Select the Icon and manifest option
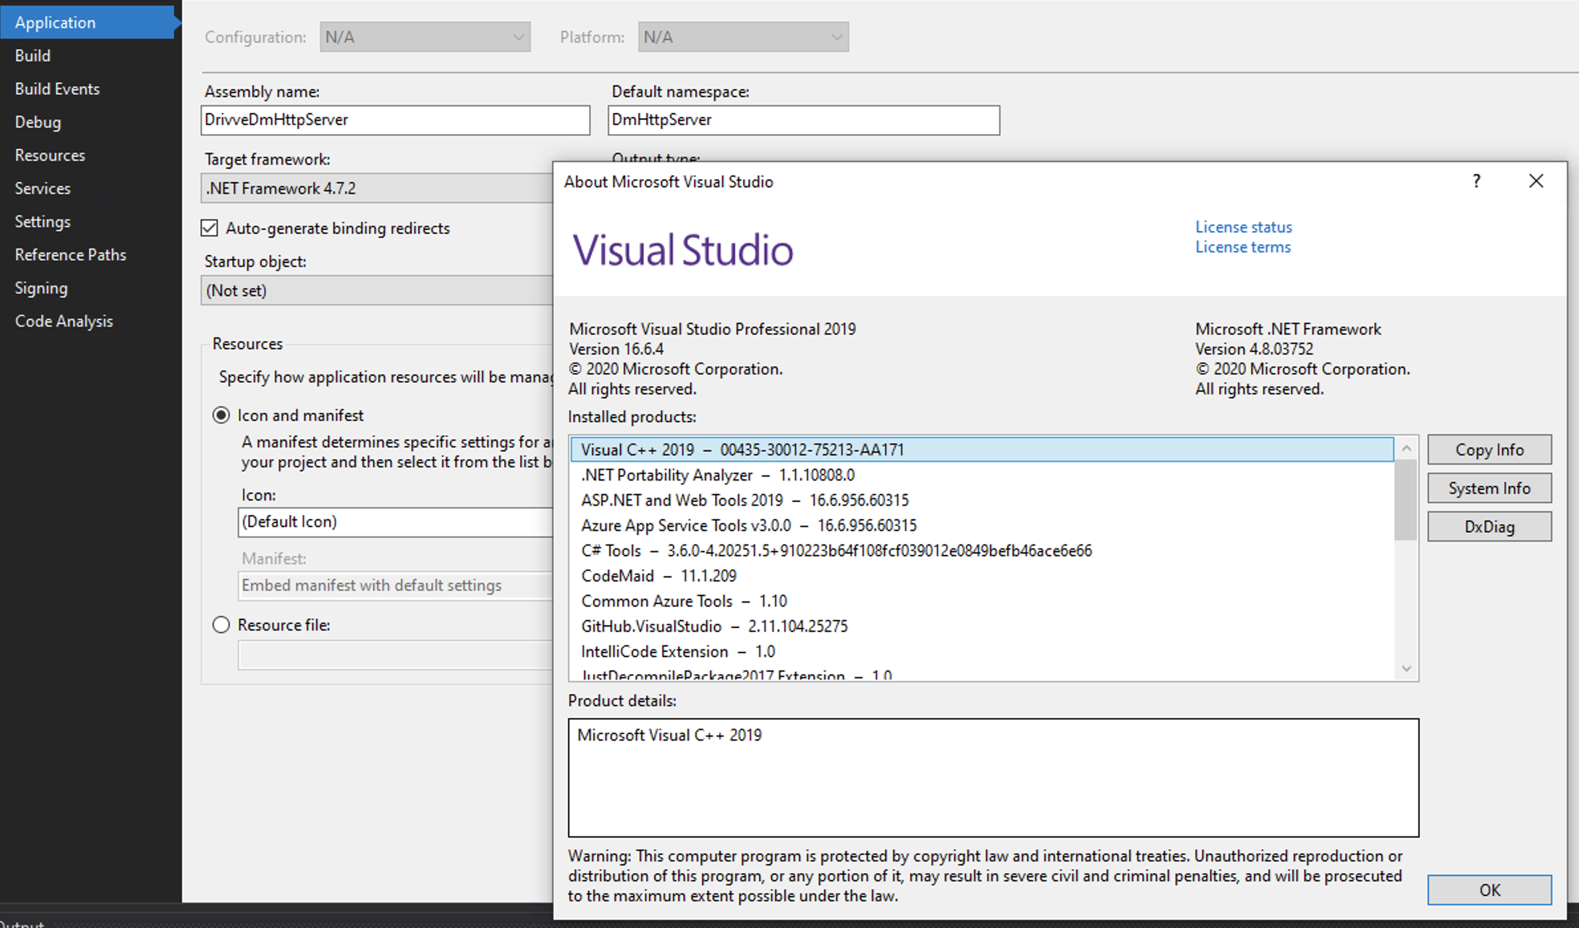Image resolution: width=1579 pixels, height=928 pixels. tap(221, 415)
